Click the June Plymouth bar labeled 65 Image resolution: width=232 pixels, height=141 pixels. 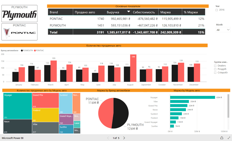click(x=95, y=77)
